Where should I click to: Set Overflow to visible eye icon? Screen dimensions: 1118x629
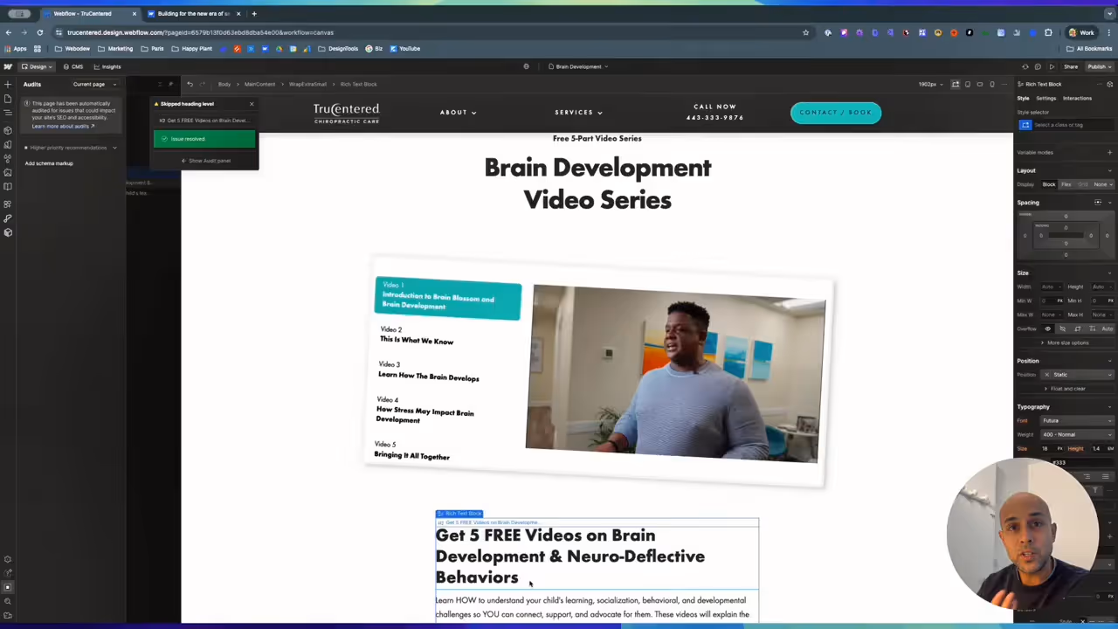tap(1048, 328)
